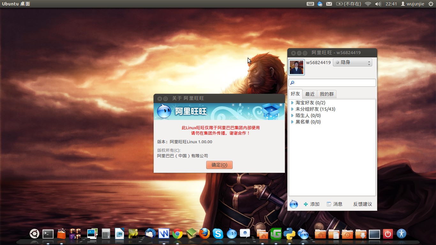Screen dimensions: 436x245
Task: Launch the Calculator from the dock
Action: coord(106,234)
